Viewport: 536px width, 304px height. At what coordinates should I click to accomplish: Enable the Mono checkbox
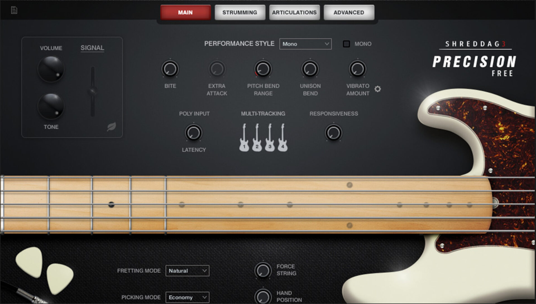click(346, 44)
